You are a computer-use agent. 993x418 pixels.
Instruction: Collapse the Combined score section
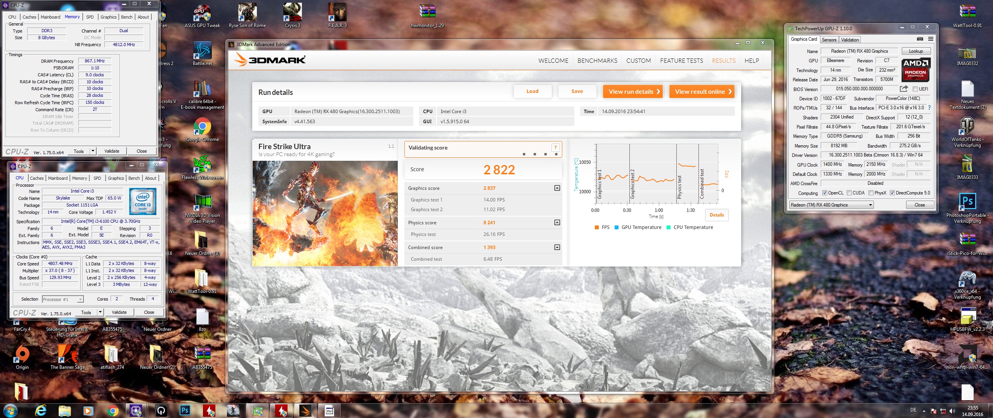(557, 247)
